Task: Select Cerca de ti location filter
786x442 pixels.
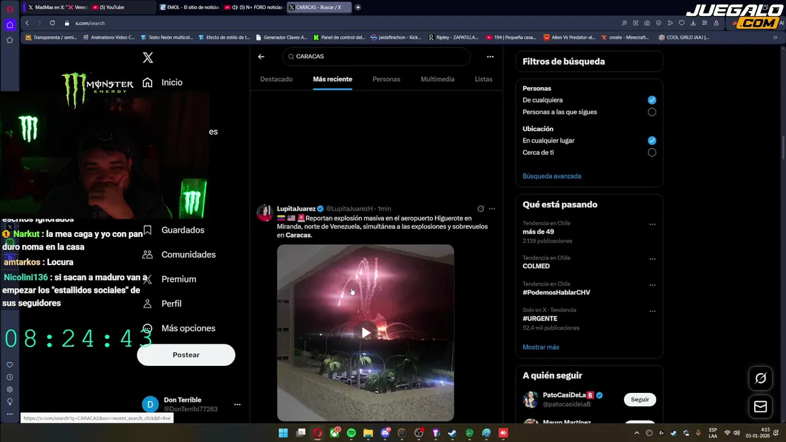Action: tap(652, 153)
